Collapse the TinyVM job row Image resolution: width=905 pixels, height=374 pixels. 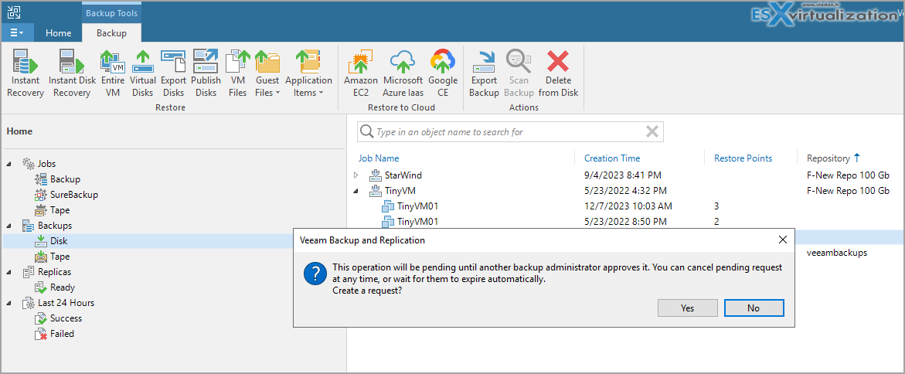tap(356, 190)
